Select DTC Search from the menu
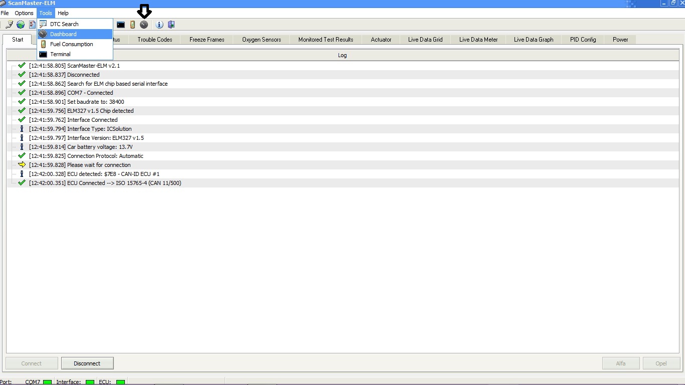This screenshot has width=685, height=385. coord(64,24)
